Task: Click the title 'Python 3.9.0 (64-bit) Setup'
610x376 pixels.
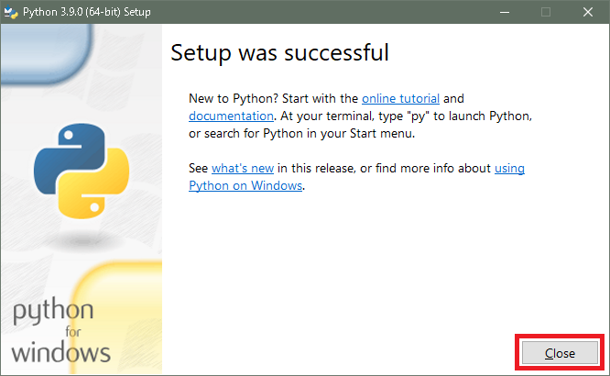Action: point(87,12)
